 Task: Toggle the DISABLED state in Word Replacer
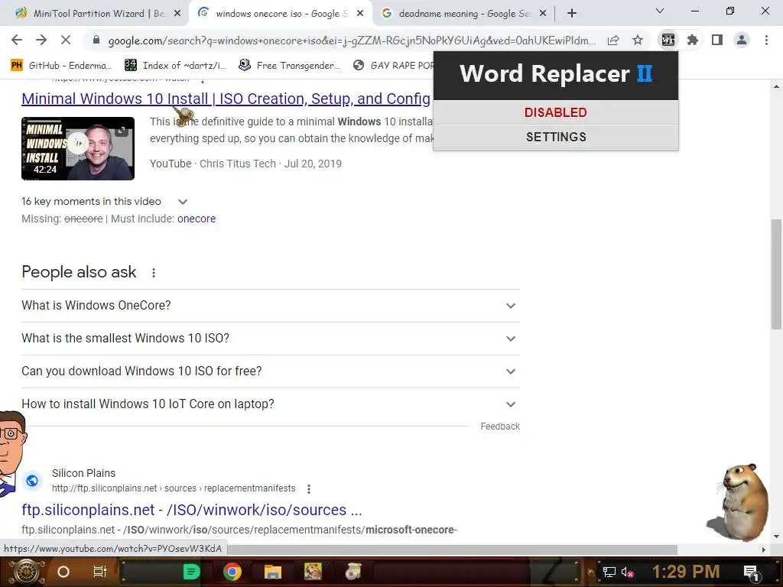(556, 112)
